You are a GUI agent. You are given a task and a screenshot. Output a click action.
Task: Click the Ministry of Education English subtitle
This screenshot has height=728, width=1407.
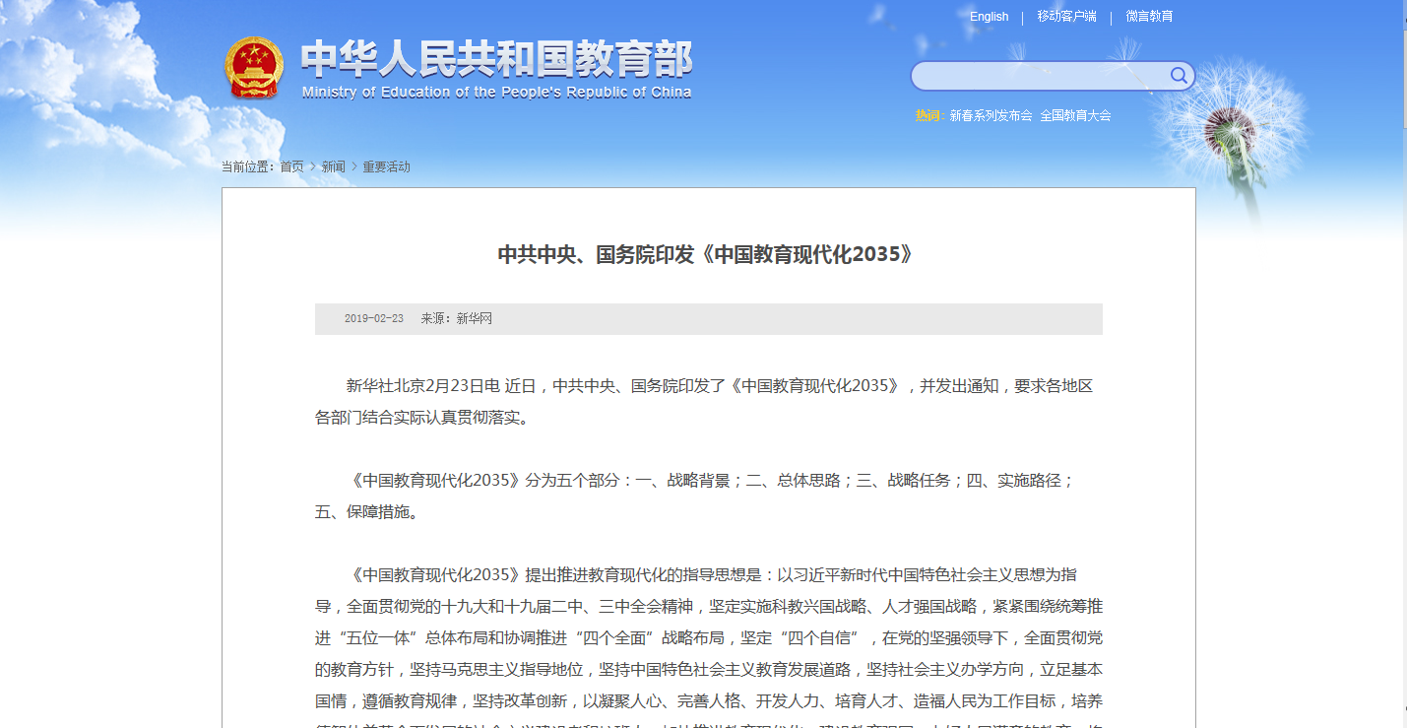click(x=496, y=93)
